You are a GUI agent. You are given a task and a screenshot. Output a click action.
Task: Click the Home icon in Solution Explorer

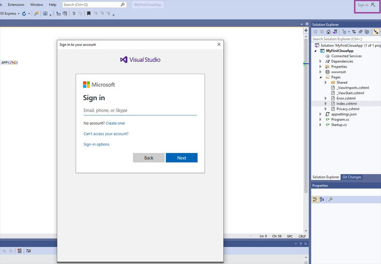click(x=328, y=31)
